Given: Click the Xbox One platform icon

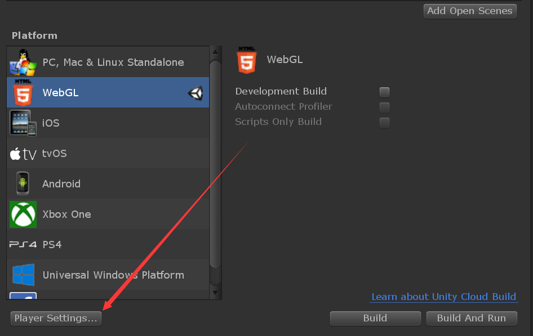Looking at the screenshot, I should [x=23, y=214].
